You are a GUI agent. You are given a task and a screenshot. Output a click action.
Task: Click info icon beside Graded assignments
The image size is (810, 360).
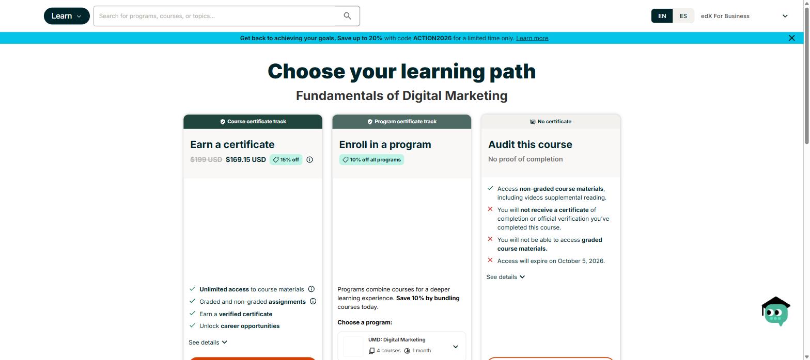[x=313, y=301]
